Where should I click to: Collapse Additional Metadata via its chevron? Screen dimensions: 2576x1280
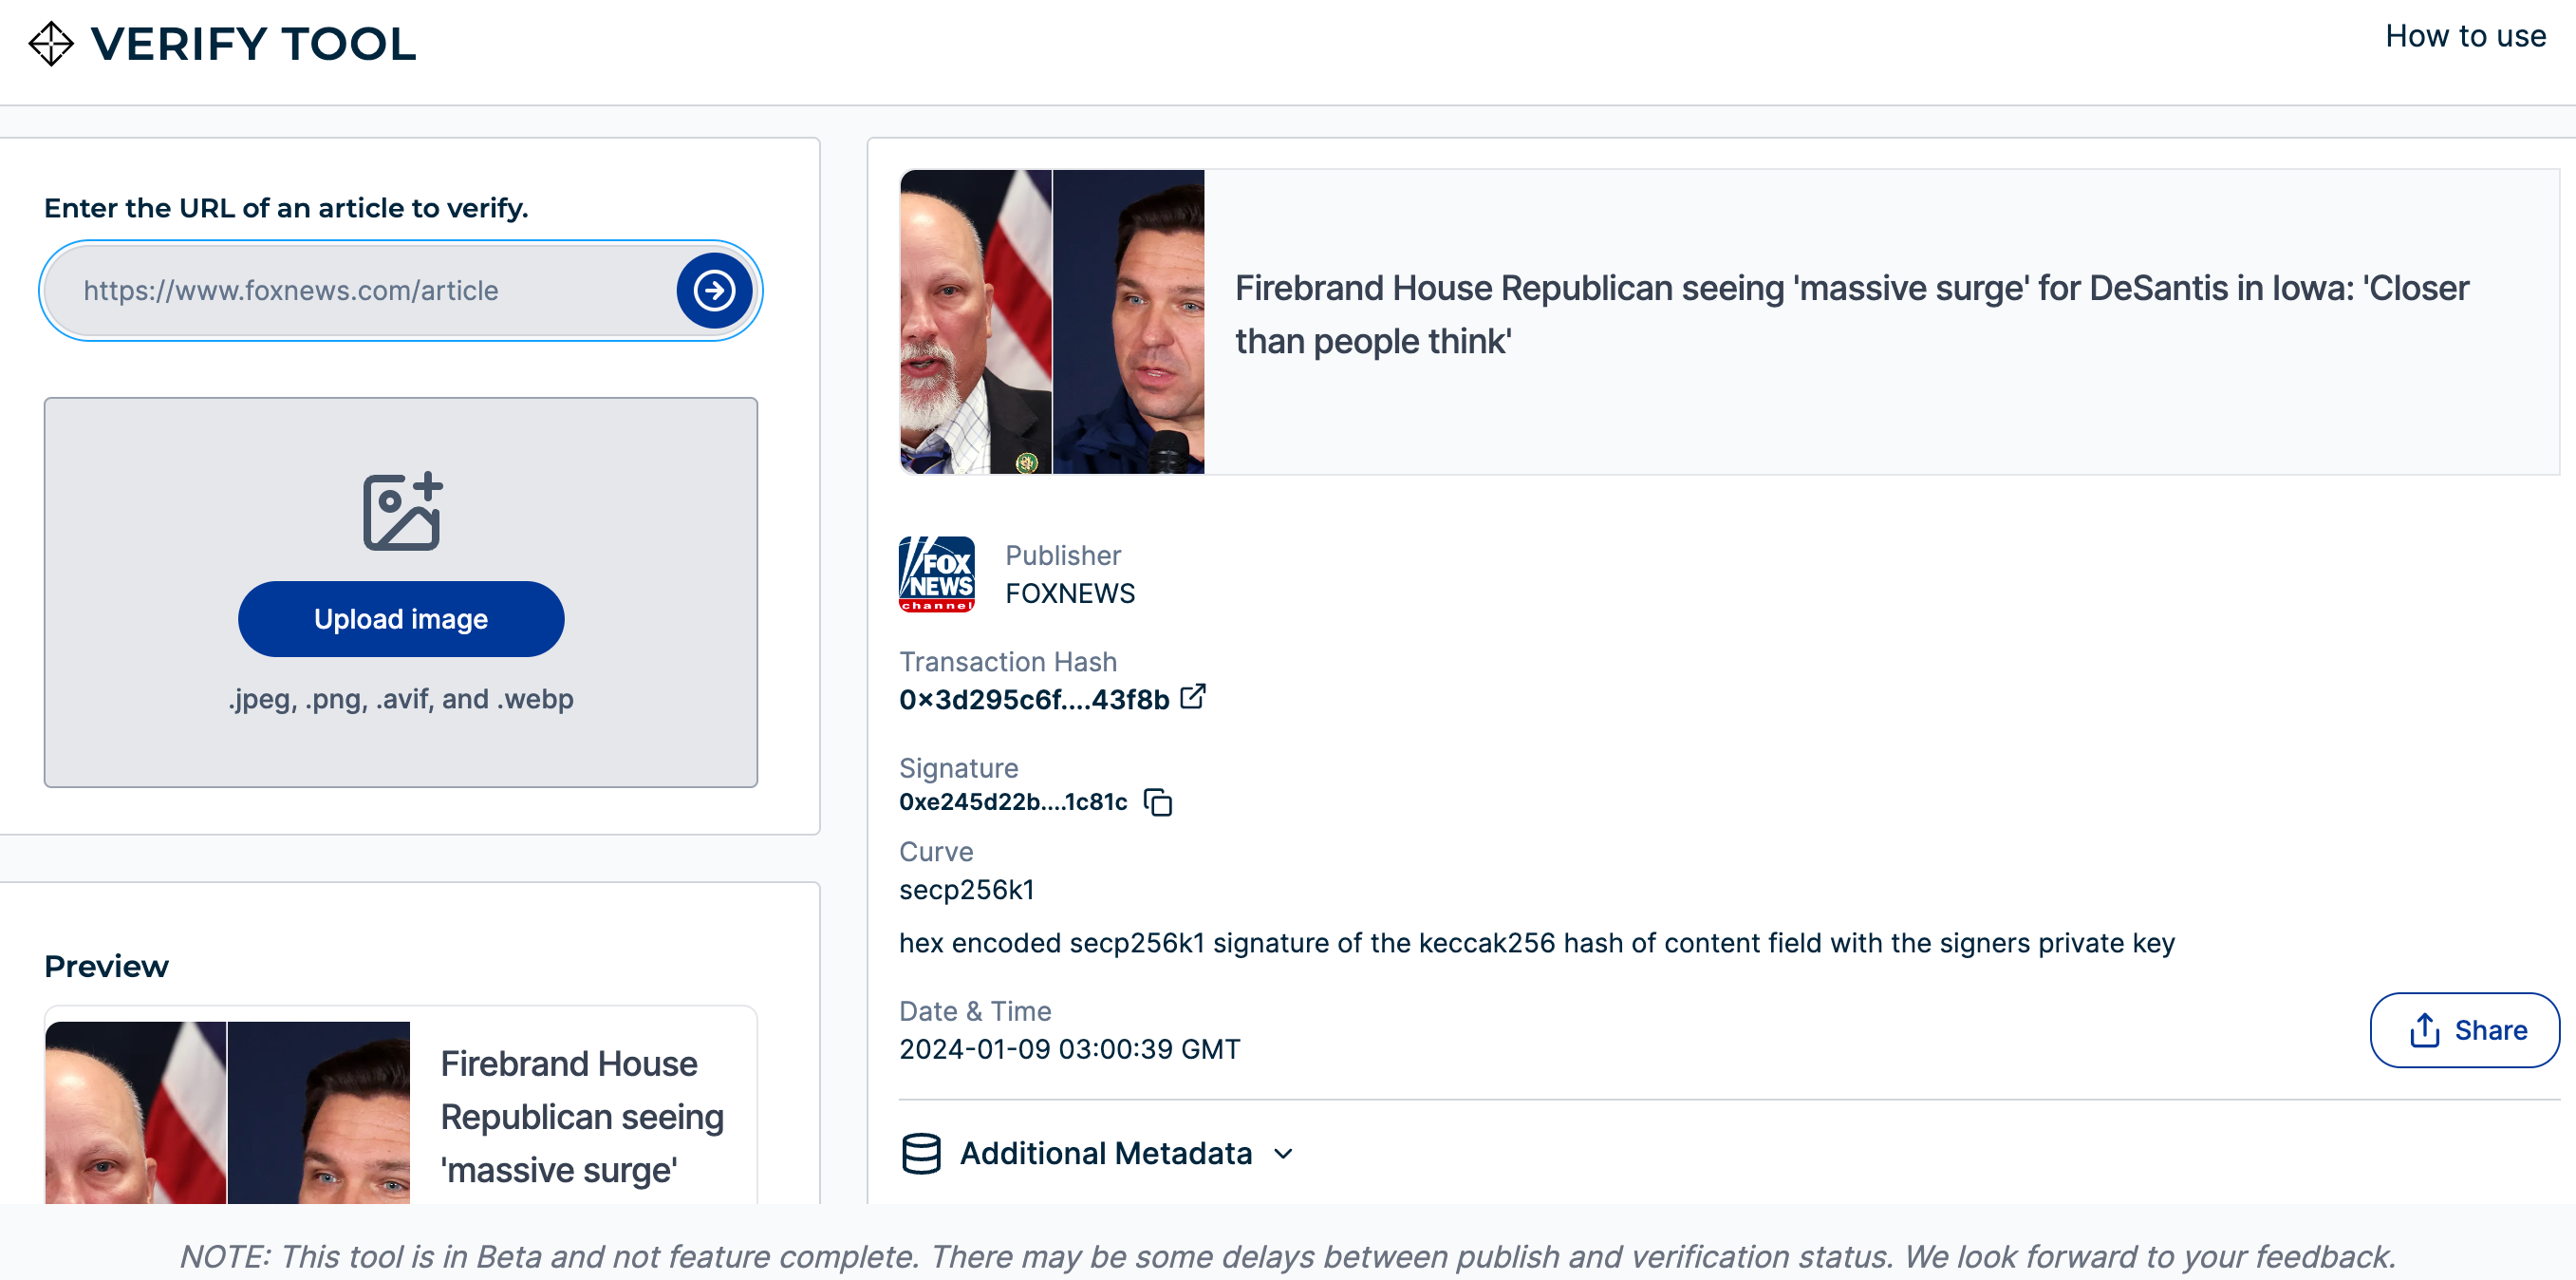pos(1283,1154)
